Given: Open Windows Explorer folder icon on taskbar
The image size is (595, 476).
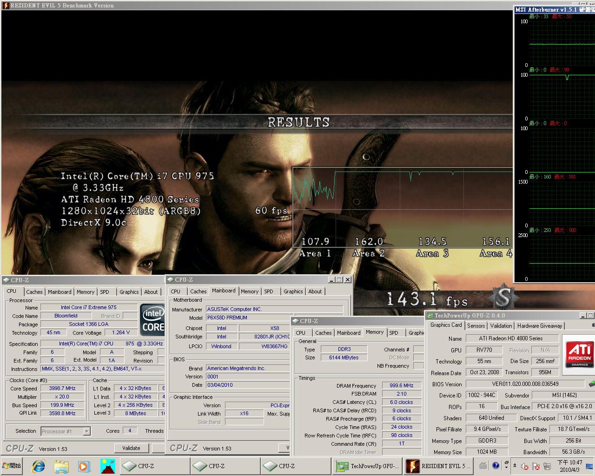Looking at the screenshot, I should 61,466.
